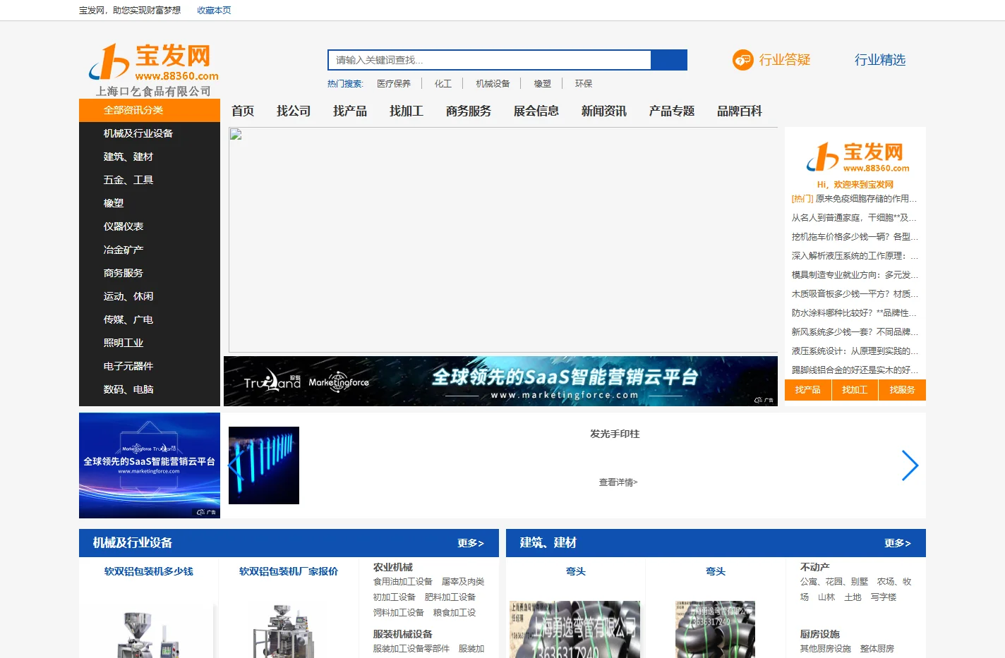Select 传媒、广电 sidebar category
The image size is (1005, 658).
point(128,319)
